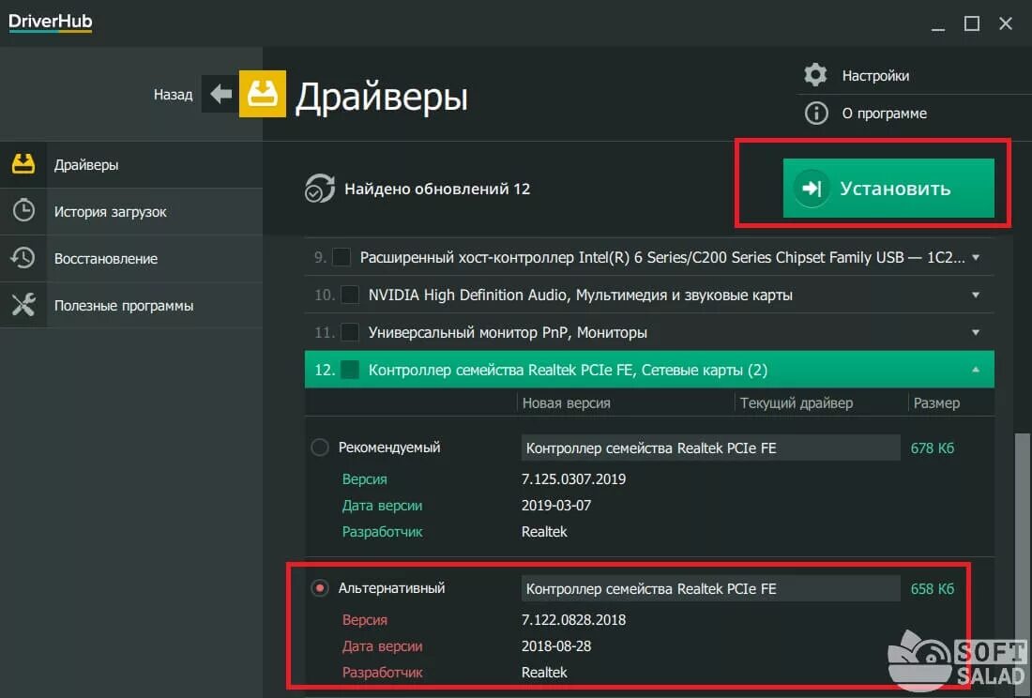Click the DriverHub logo
The width and height of the screenshot is (1032, 698).
(50, 22)
